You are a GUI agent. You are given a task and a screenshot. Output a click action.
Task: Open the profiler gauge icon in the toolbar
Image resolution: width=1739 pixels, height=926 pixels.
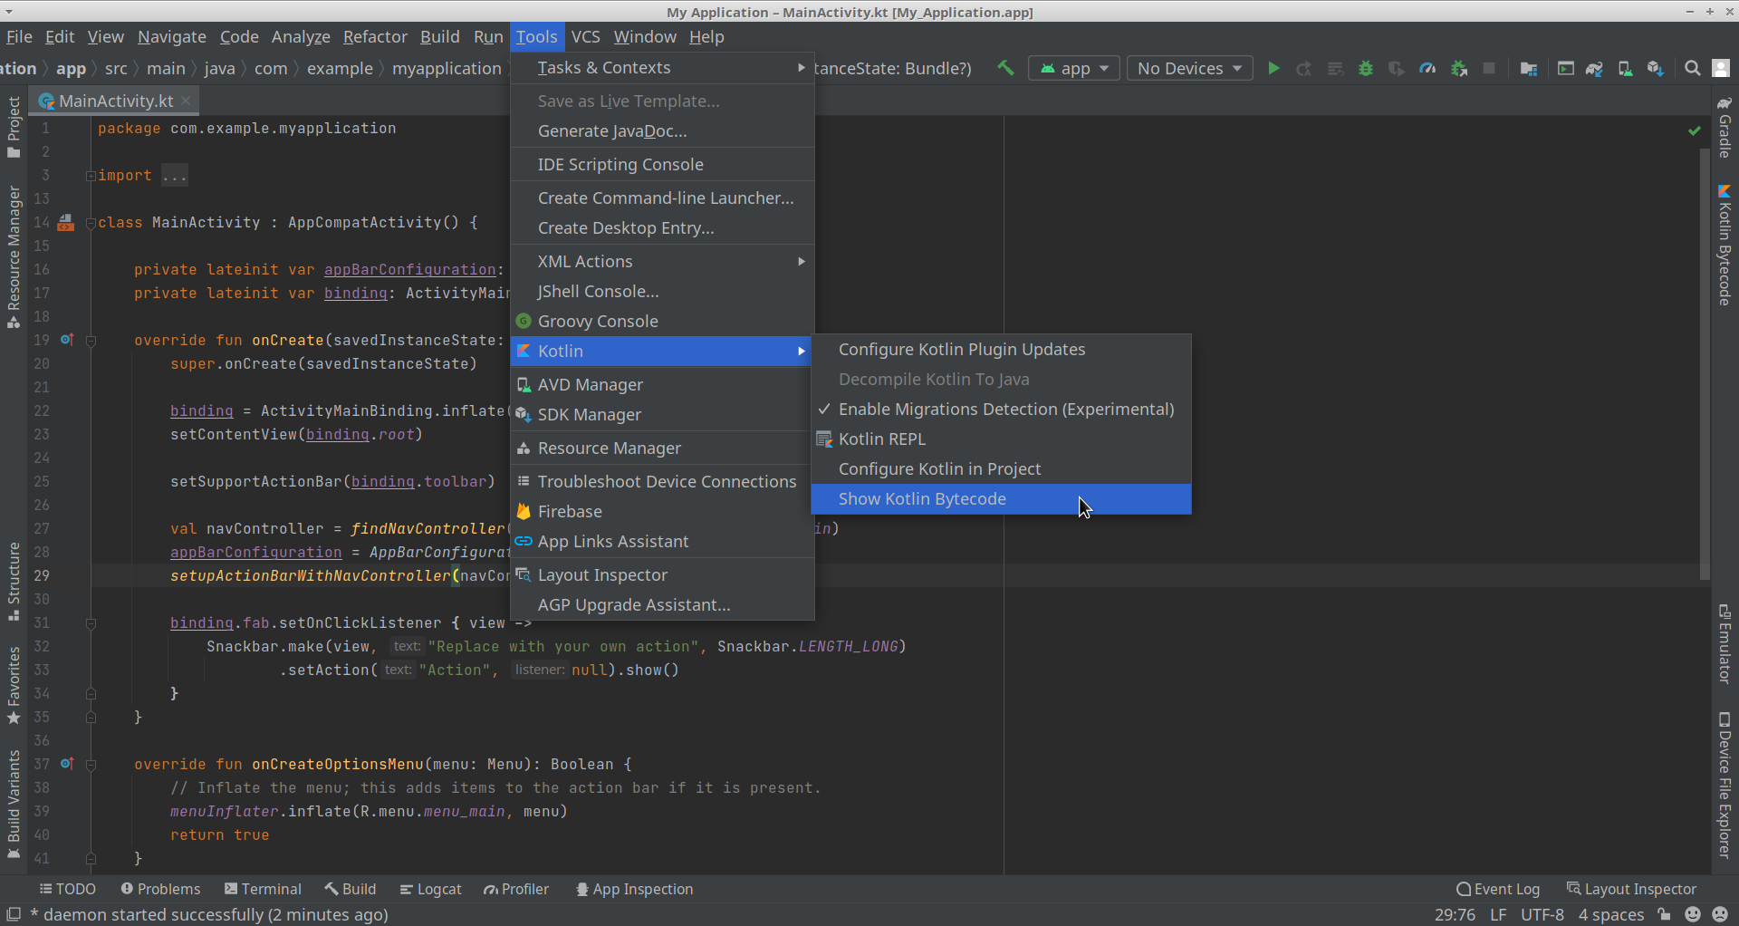(x=1427, y=68)
